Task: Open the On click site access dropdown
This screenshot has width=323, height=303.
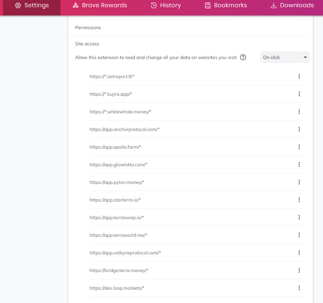Action: [x=285, y=57]
